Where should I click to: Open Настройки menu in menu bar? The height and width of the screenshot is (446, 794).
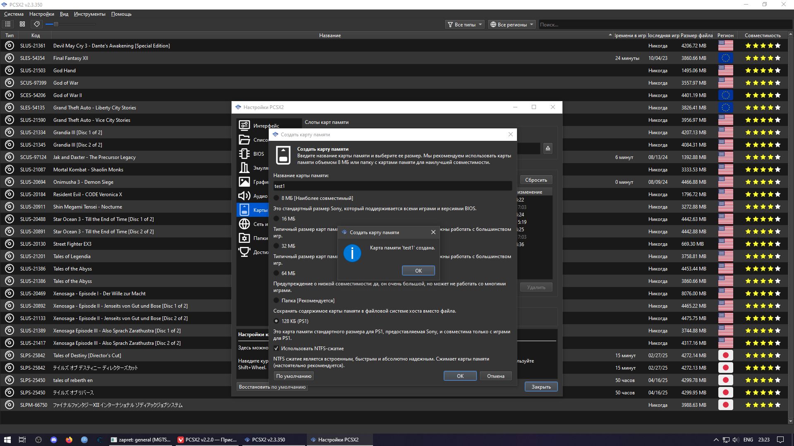pyautogui.click(x=41, y=14)
